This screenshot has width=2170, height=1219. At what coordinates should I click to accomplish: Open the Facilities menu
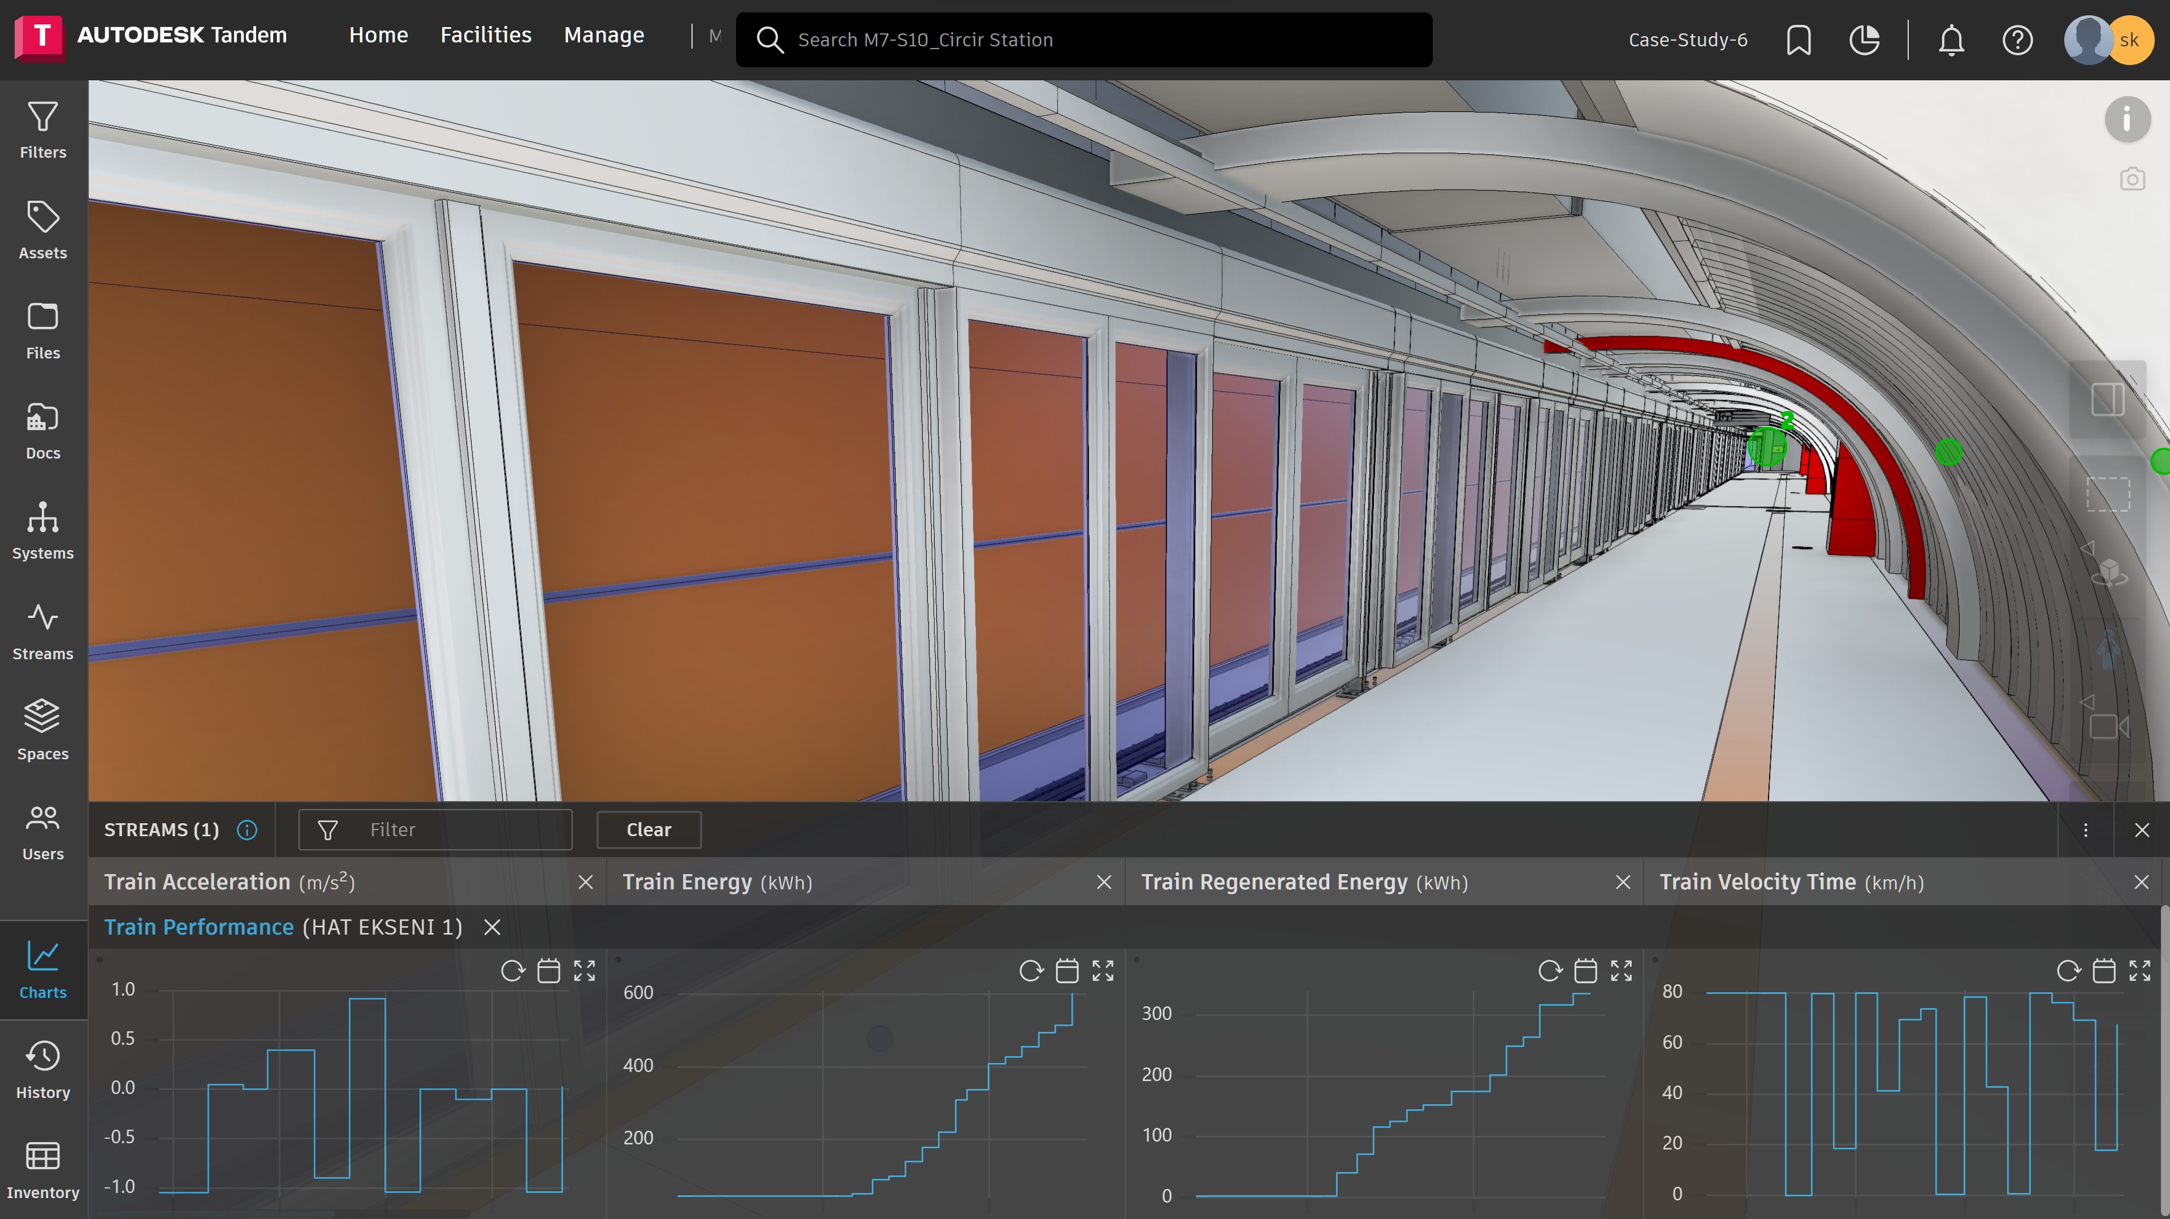(x=486, y=36)
